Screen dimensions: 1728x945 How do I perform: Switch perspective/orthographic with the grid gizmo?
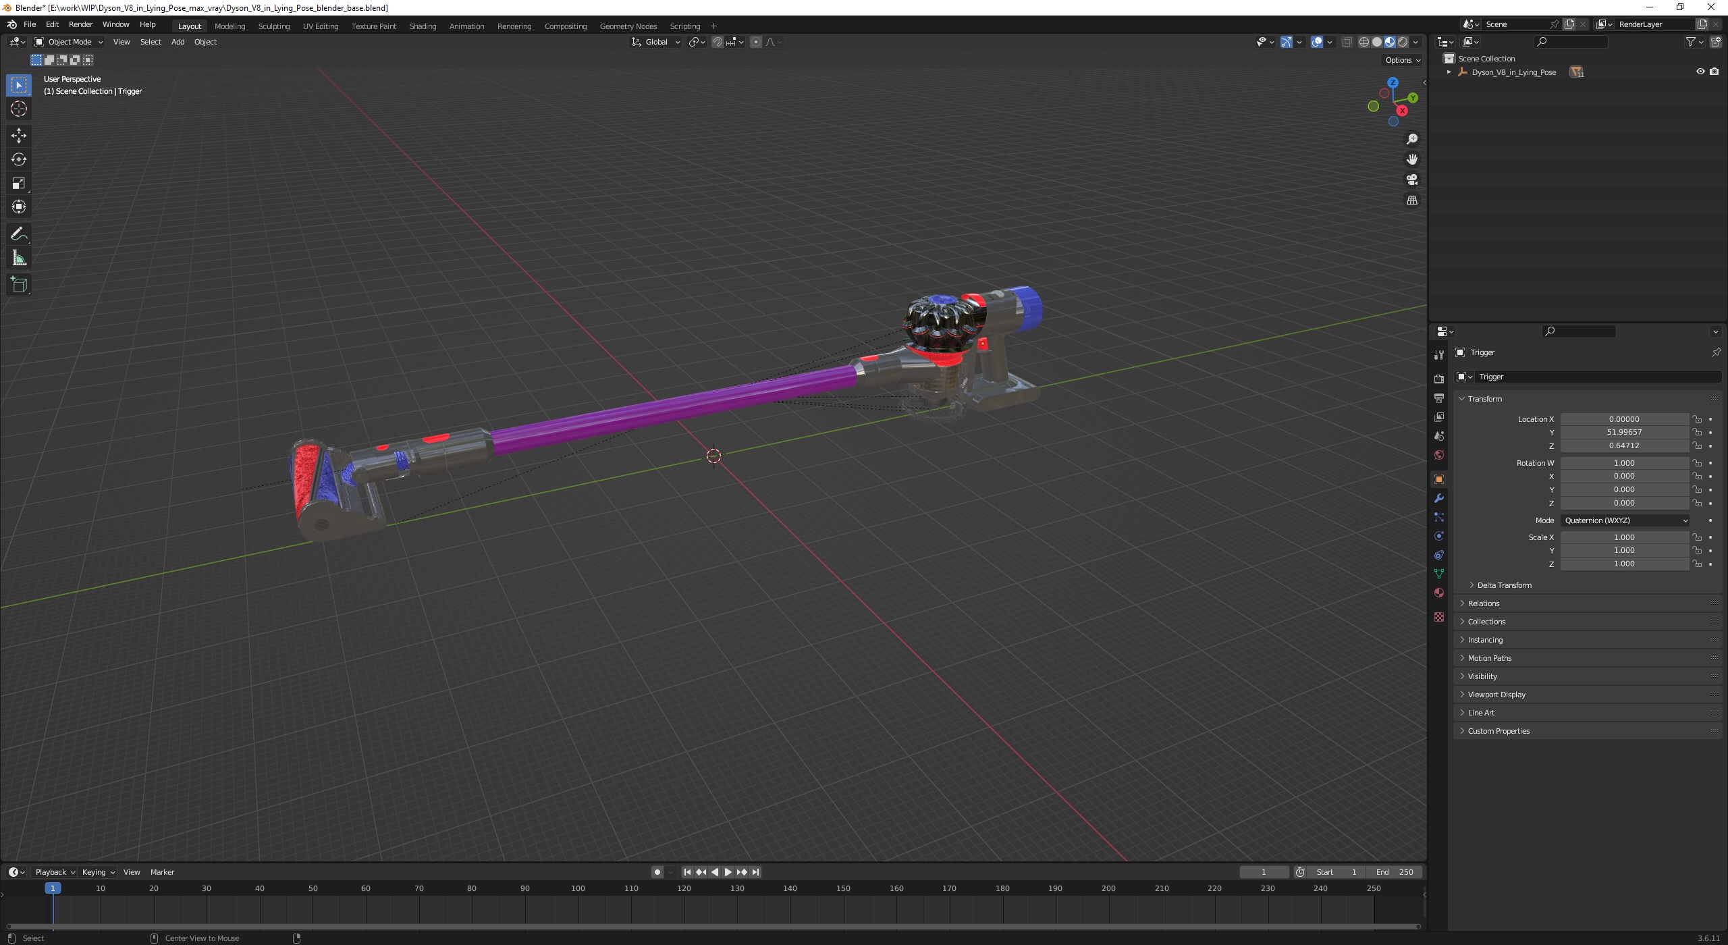[x=1411, y=200]
